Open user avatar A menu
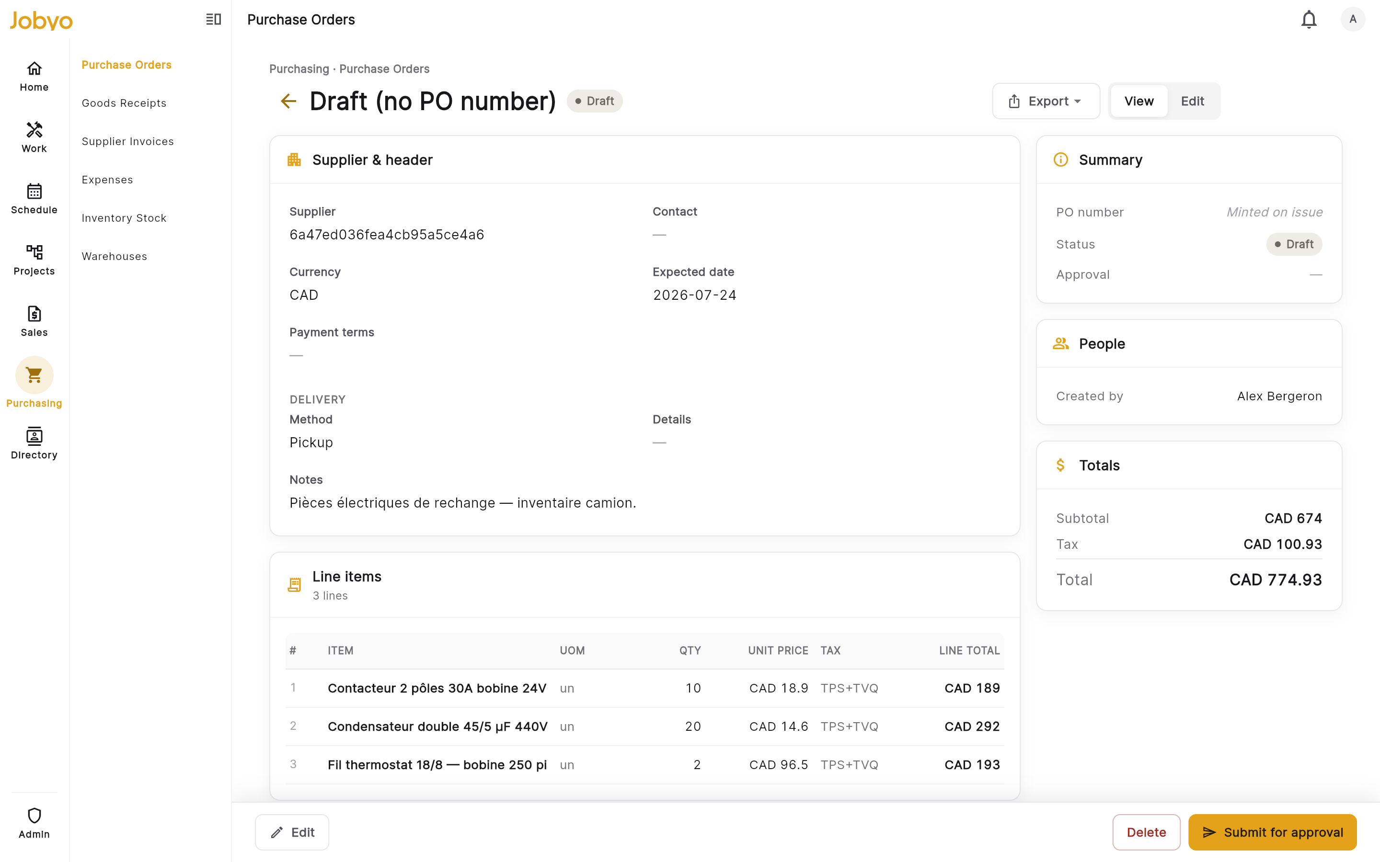This screenshot has height=862, width=1380. tap(1353, 19)
